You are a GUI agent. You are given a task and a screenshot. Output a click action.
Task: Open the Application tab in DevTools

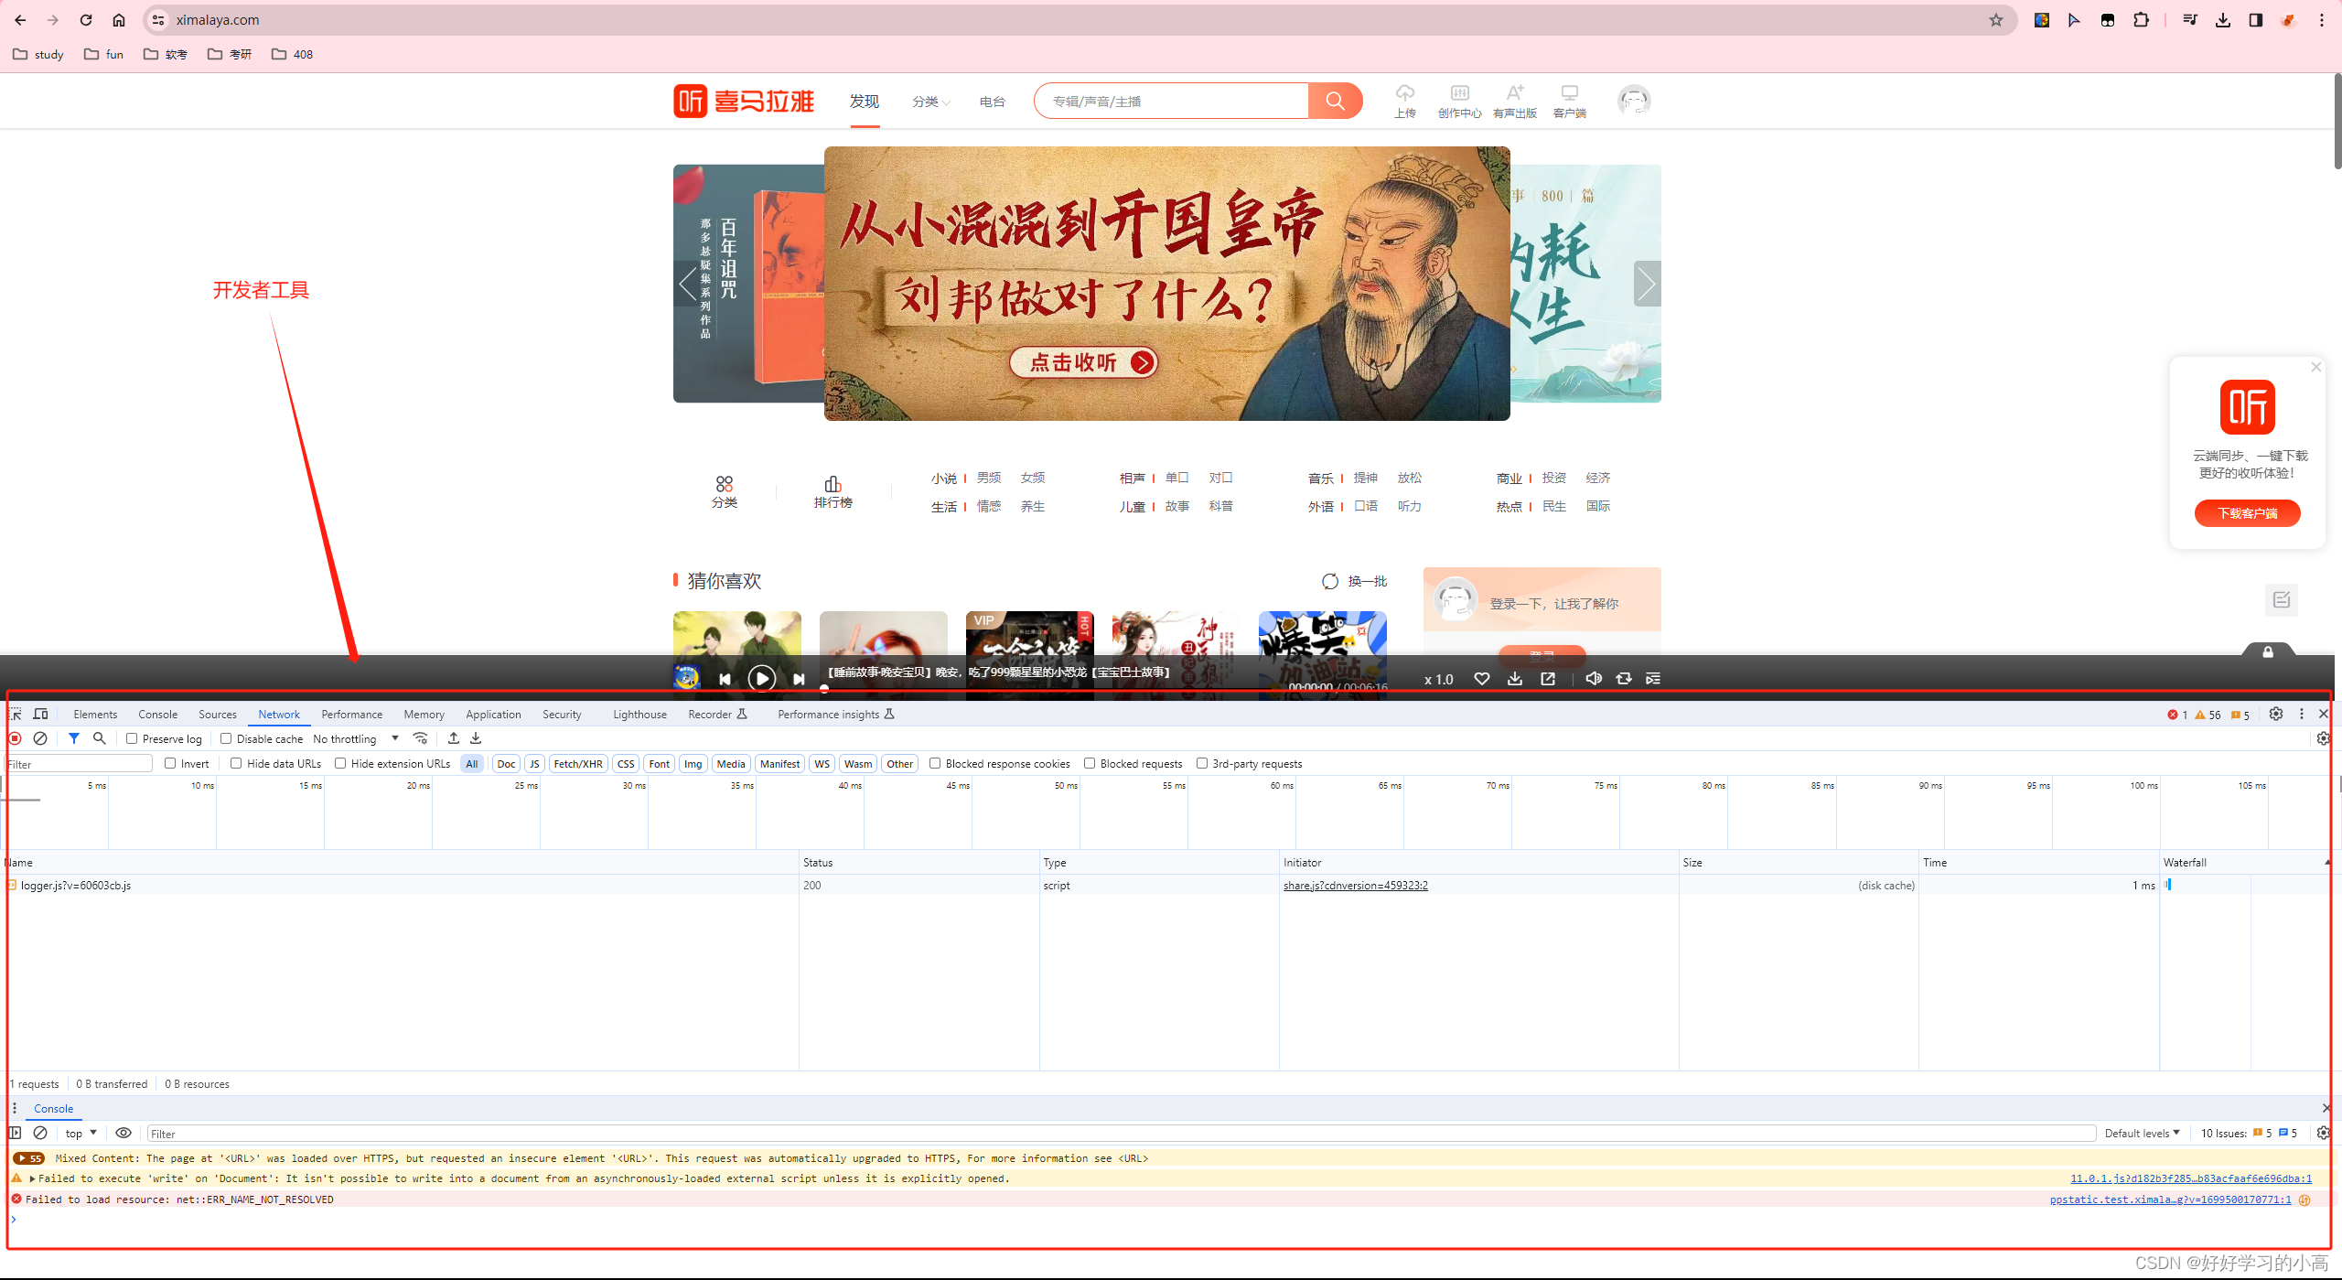tap(493, 715)
